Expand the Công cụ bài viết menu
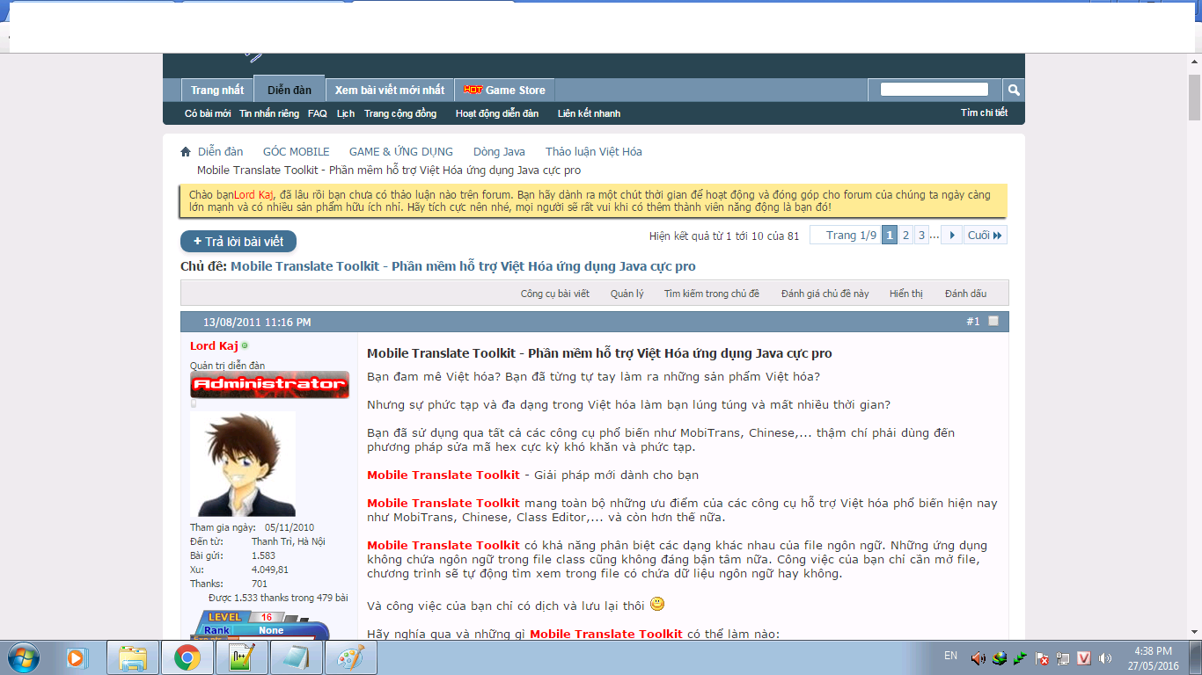The width and height of the screenshot is (1202, 675). click(x=554, y=294)
